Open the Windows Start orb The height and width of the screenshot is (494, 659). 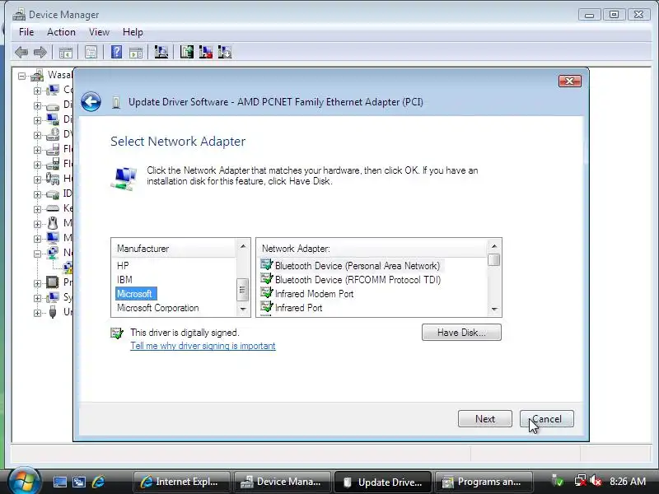[24, 480]
